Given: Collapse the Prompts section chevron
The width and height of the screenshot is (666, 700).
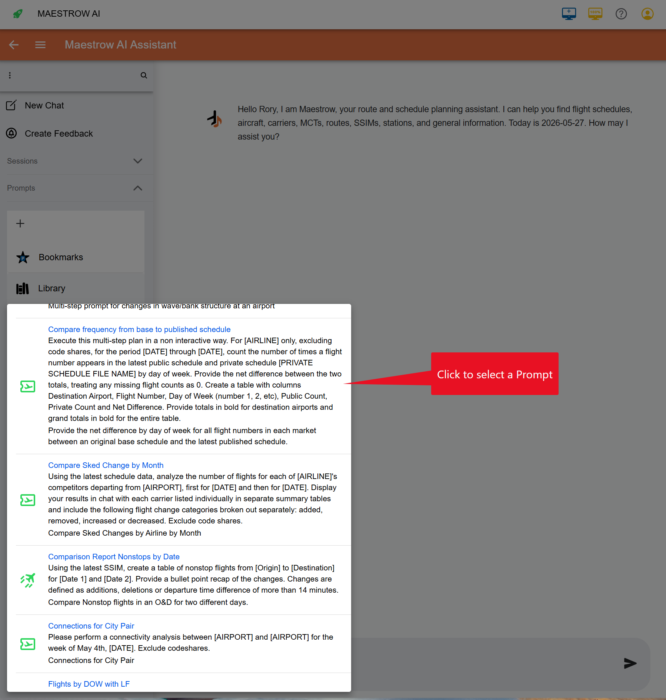Looking at the screenshot, I should pos(138,188).
